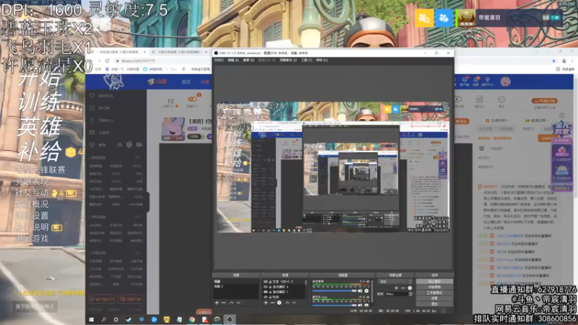Click the OBS preview canvas
Image resolution: width=578 pixels, height=325 pixels.
tap(333, 168)
